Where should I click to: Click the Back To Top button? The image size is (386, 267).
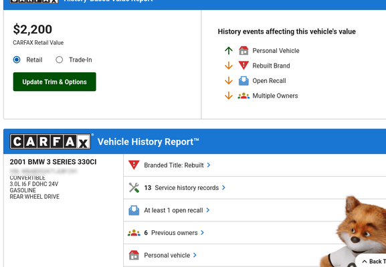[372, 262]
